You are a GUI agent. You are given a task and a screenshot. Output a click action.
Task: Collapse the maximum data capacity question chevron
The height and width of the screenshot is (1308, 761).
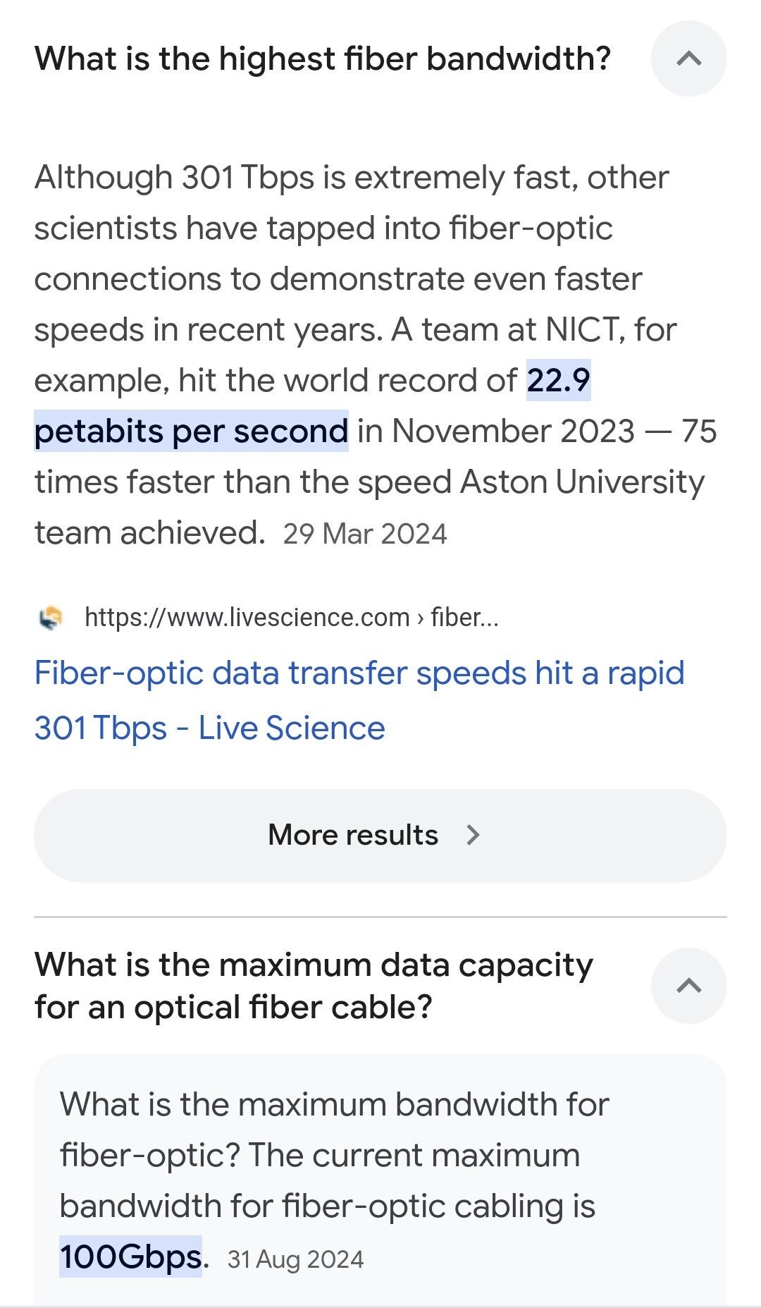[688, 985]
